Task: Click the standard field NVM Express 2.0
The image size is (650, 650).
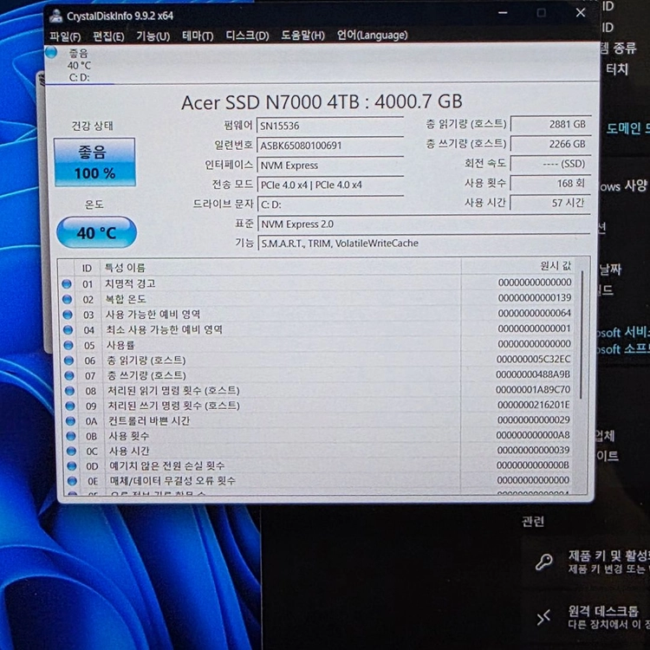Action: point(424,224)
